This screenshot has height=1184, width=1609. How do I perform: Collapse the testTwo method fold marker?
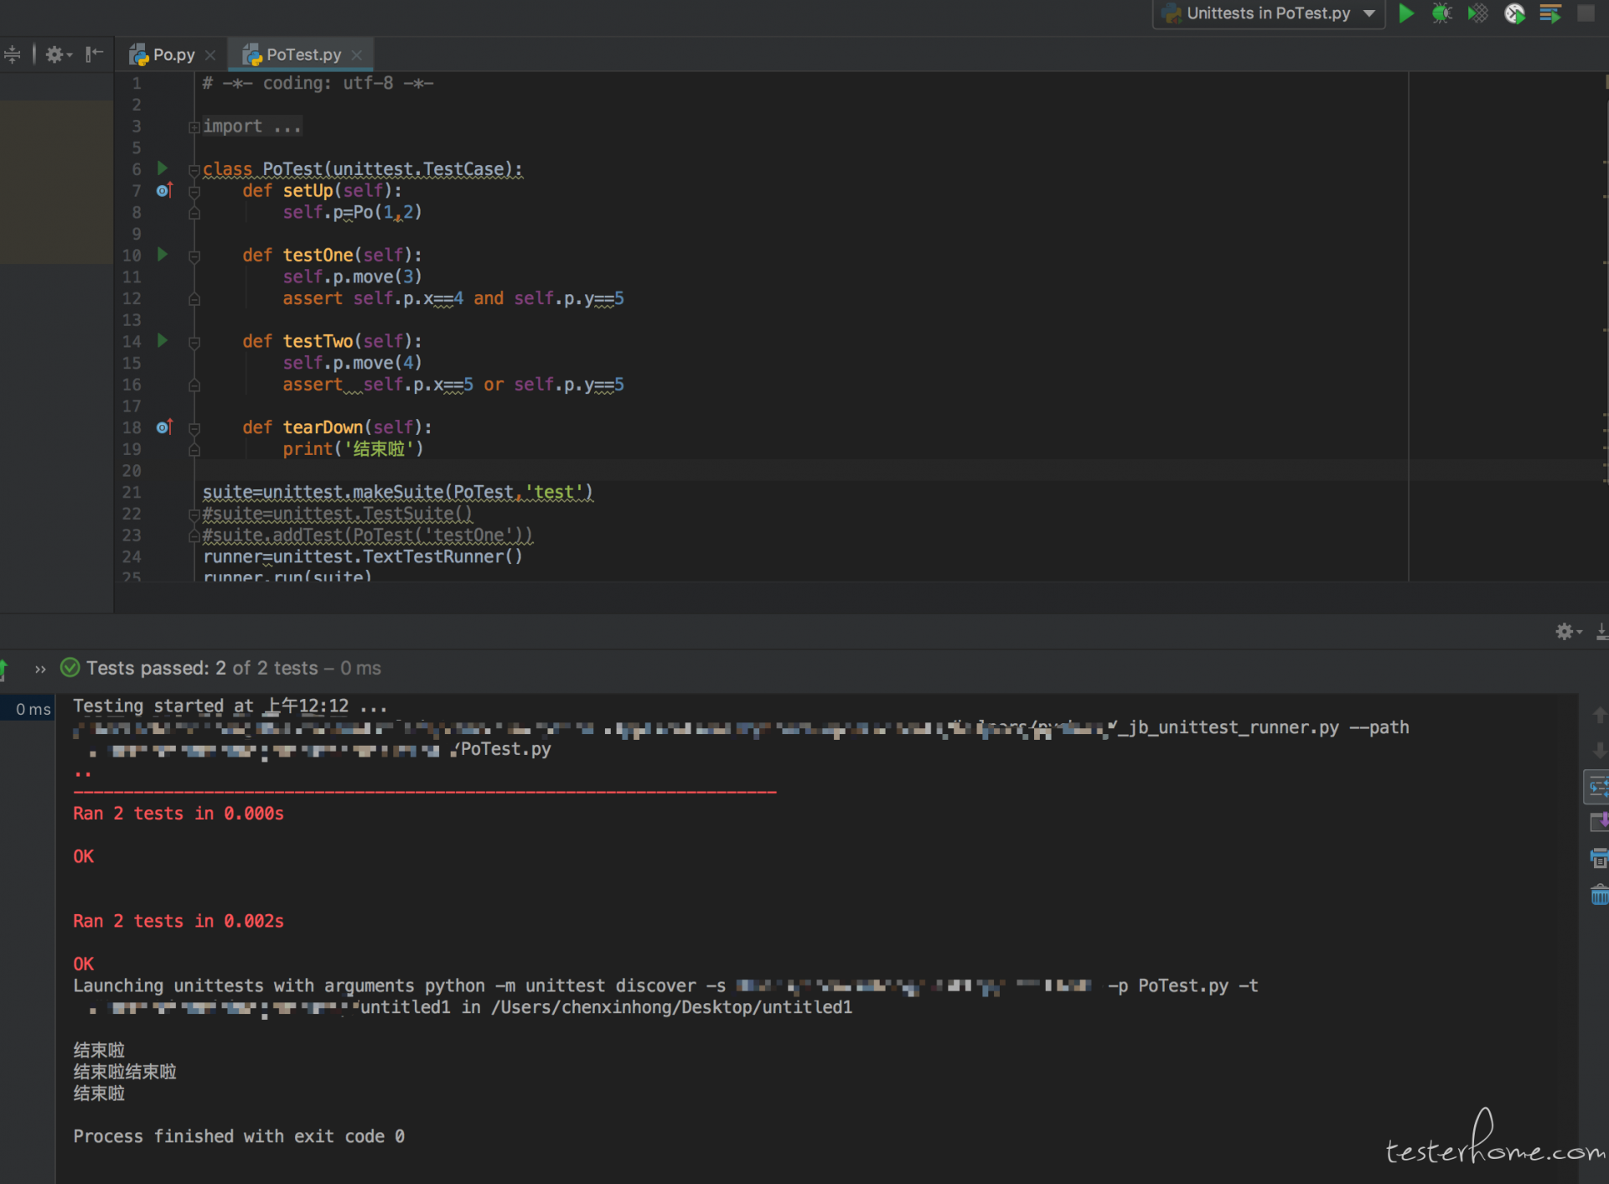(x=194, y=343)
